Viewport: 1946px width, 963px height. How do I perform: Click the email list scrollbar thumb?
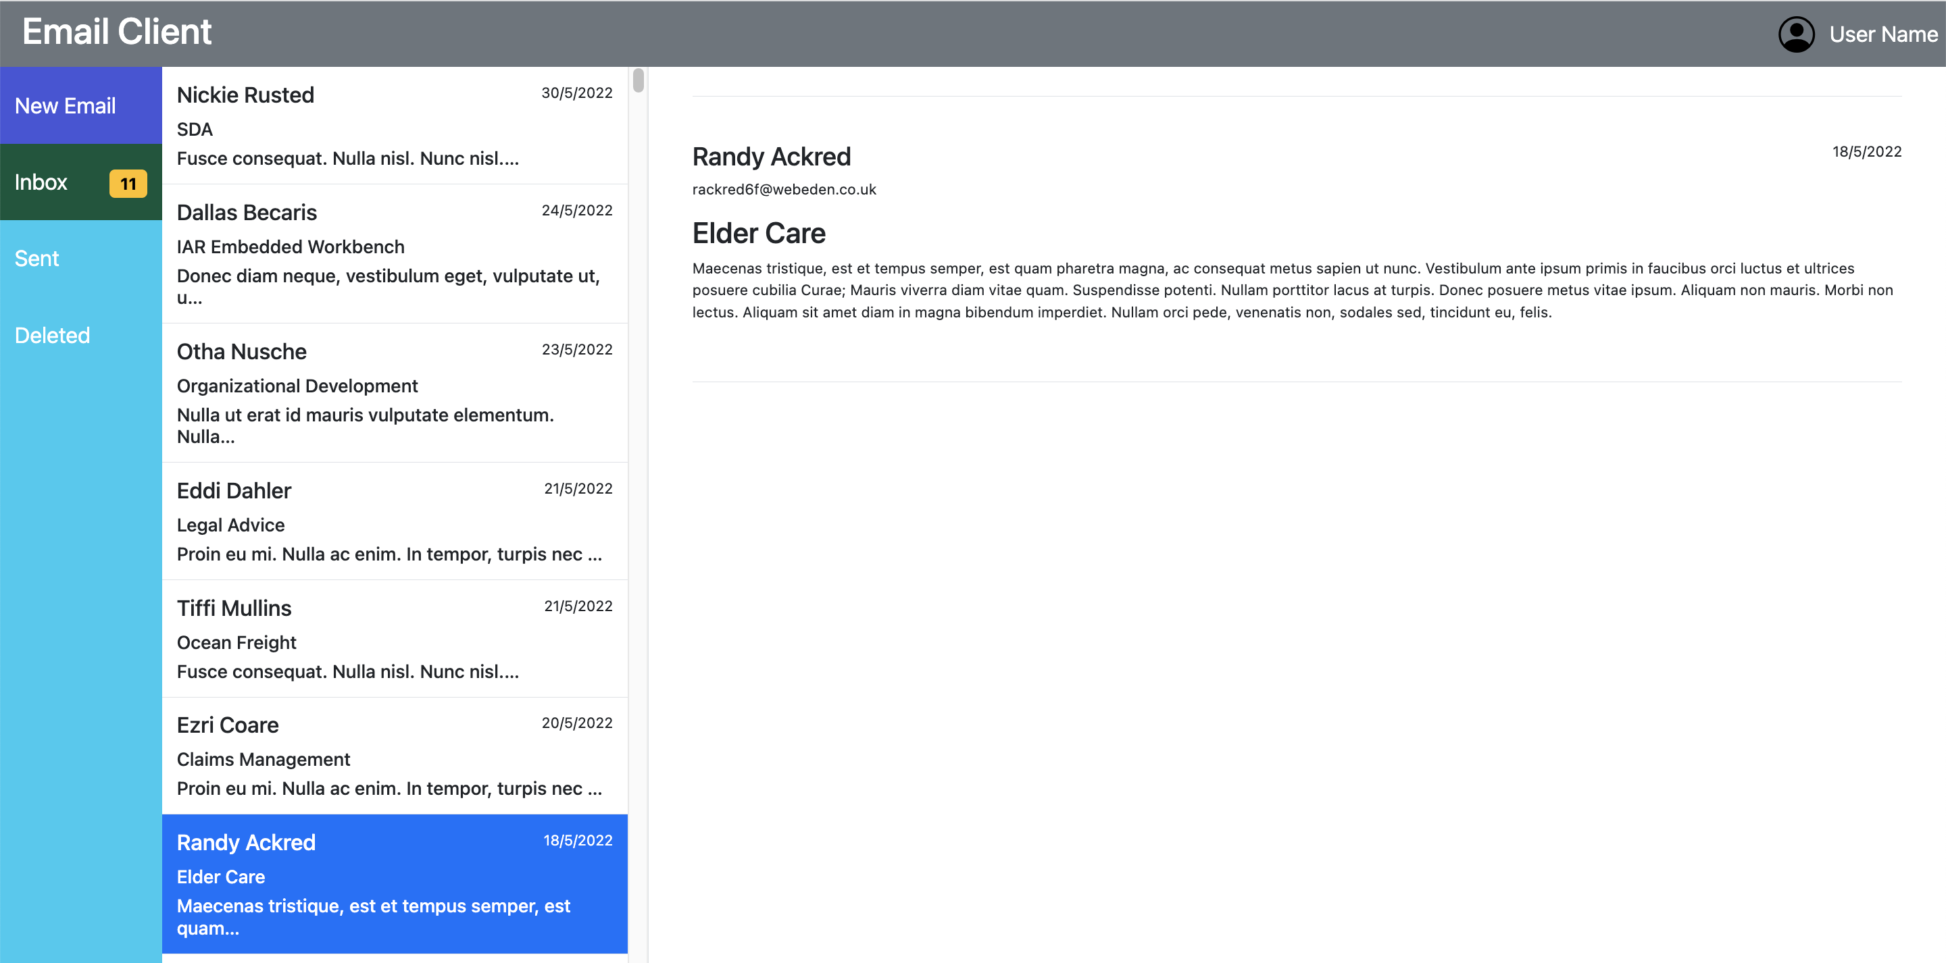tap(639, 80)
